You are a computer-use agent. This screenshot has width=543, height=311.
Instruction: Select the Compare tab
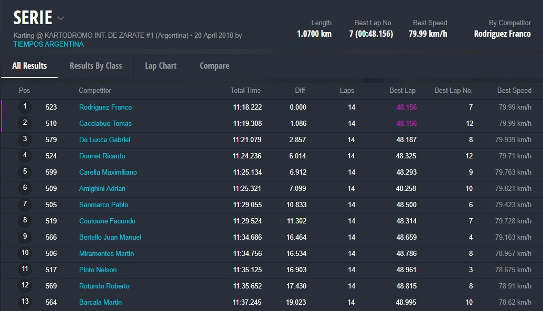tap(214, 66)
